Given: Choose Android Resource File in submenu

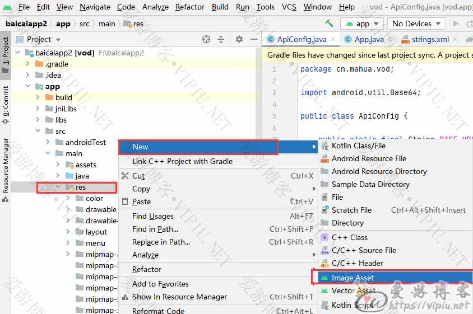Looking at the screenshot, I should pyautogui.click(x=395, y=158).
